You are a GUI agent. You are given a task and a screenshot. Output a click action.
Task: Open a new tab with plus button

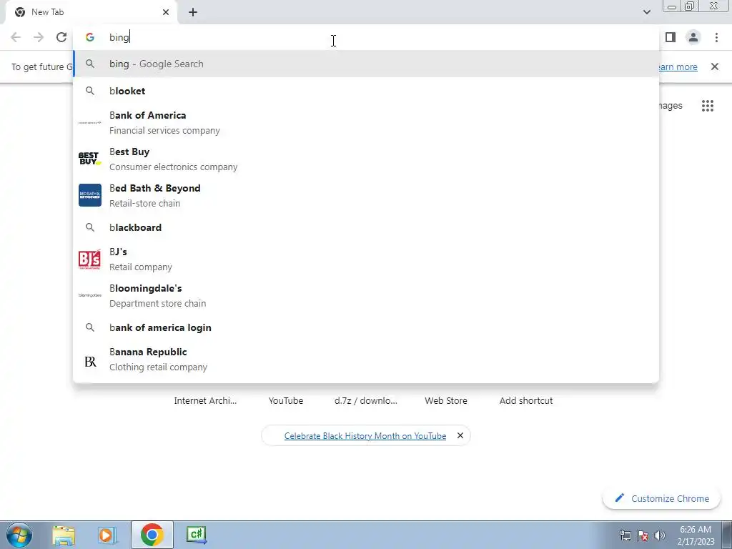click(x=193, y=12)
